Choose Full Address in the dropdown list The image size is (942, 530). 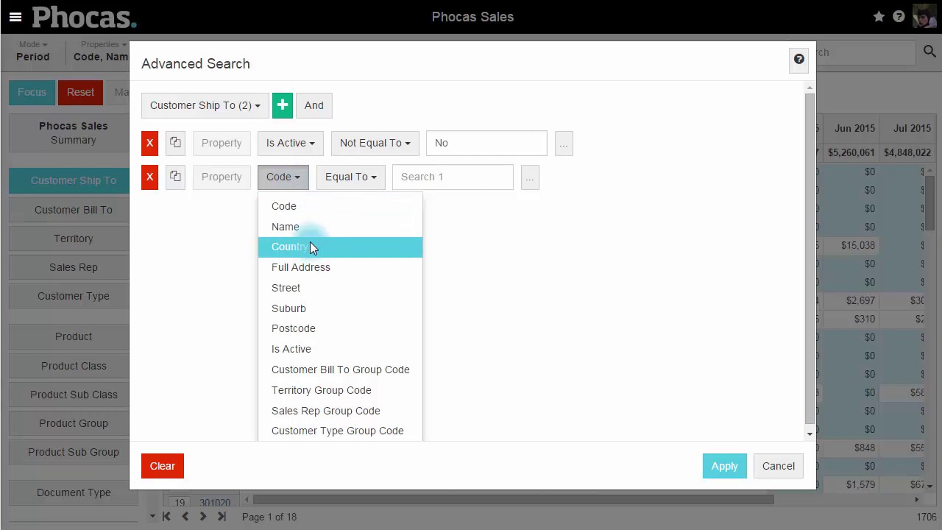[x=300, y=267]
